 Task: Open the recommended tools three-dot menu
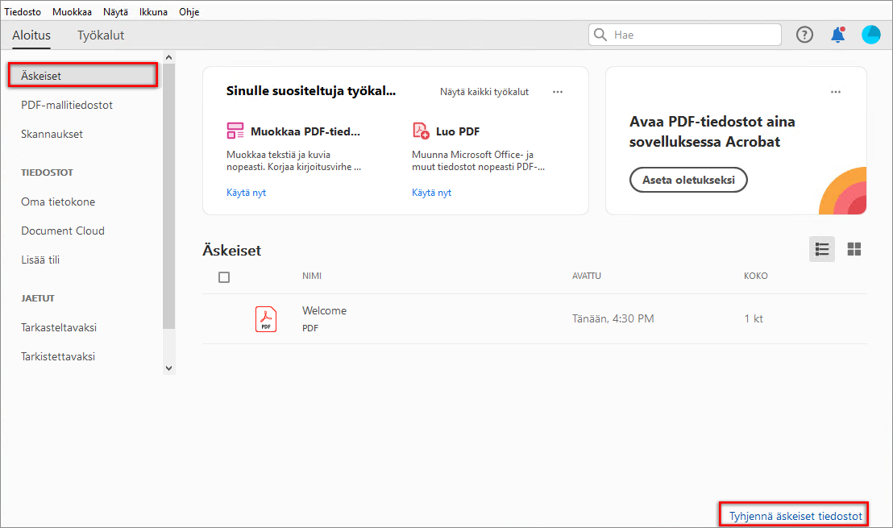pyautogui.click(x=558, y=92)
